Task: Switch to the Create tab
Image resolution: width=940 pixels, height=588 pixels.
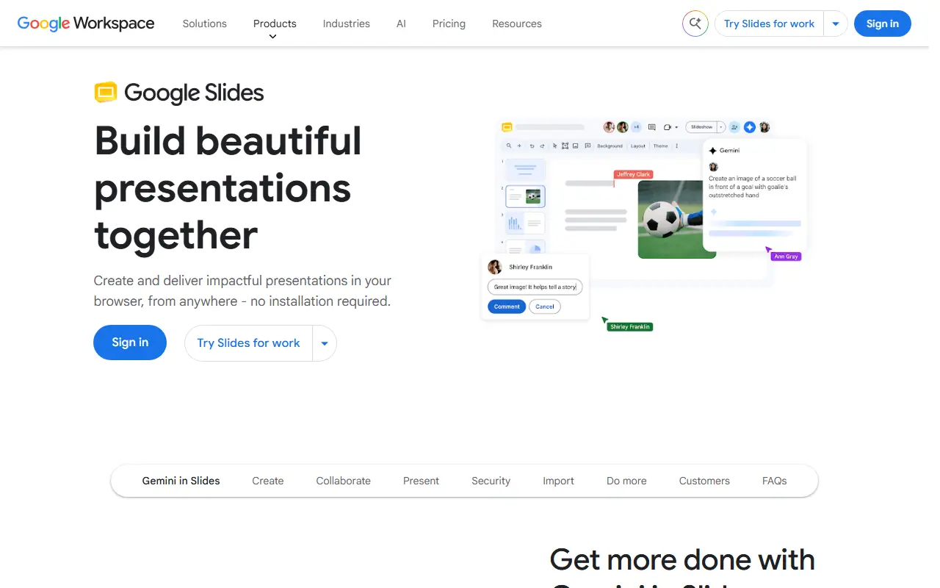Action: point(268,481)
